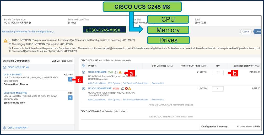This screenshot has height=135, width=264.
Task: Click the headset icon on UCSC-C245-M8SX-FRE line
Action: point(123,89)
